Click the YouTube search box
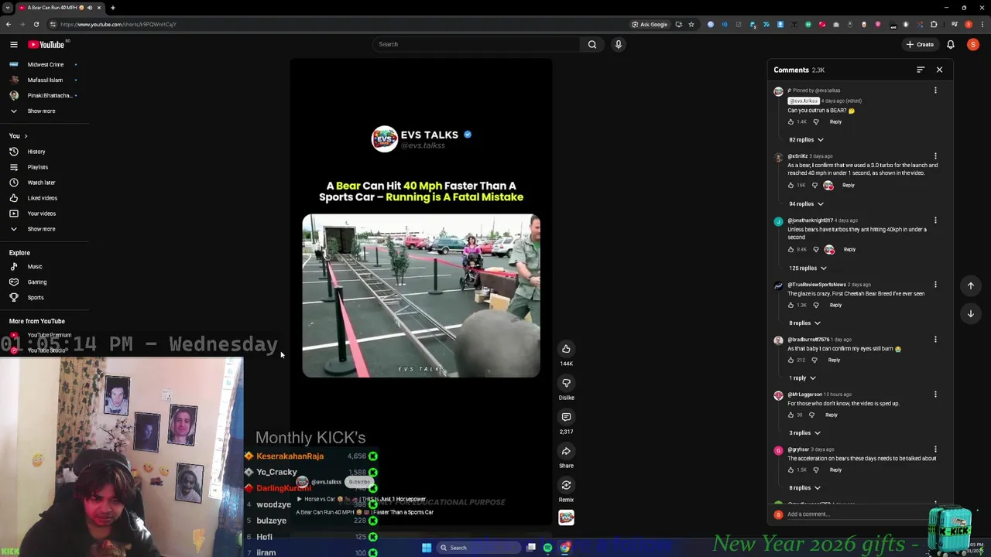 [476, 44]
